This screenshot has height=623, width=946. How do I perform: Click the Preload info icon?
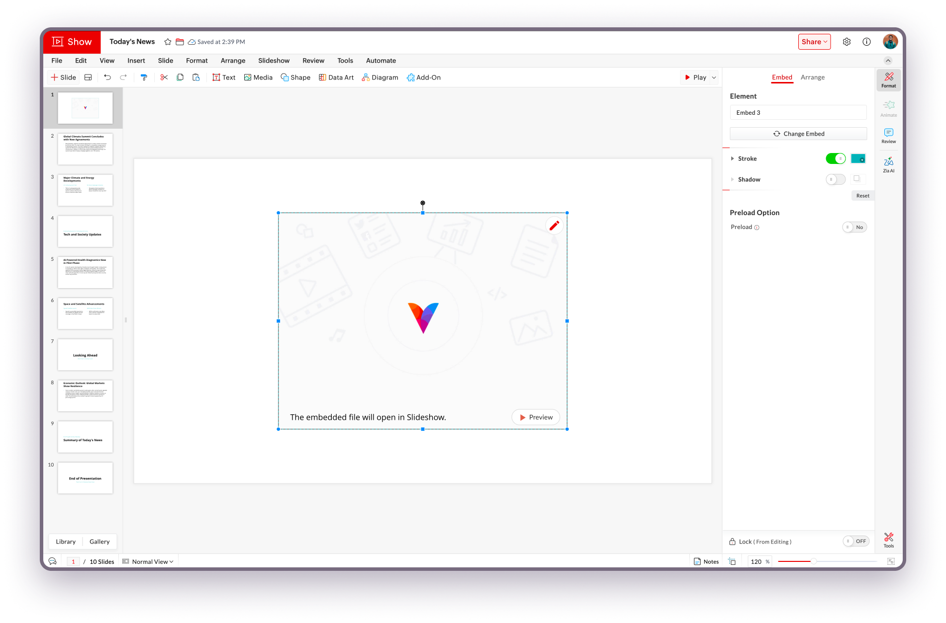click(757, 228)
